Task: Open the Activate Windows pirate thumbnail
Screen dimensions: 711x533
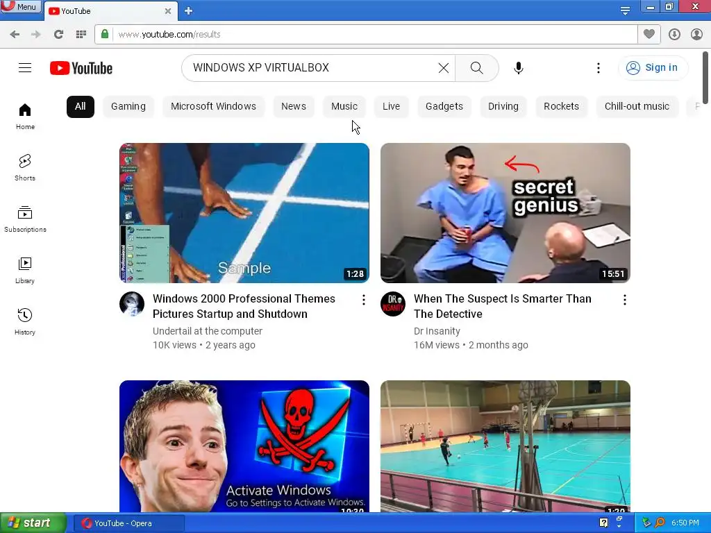Action: [244, 446]
